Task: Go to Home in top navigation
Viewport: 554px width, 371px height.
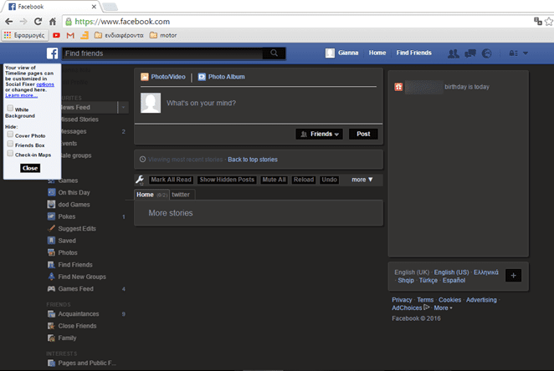Action: click(377, 53)
